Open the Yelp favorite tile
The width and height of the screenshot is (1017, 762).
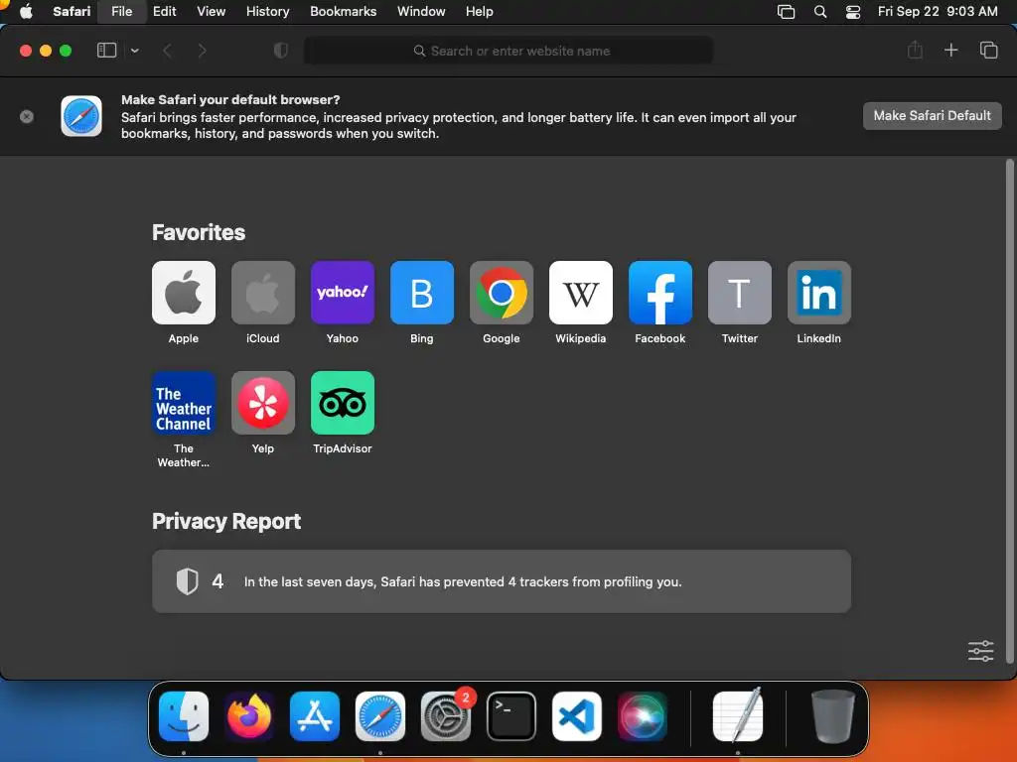point(262,403)
